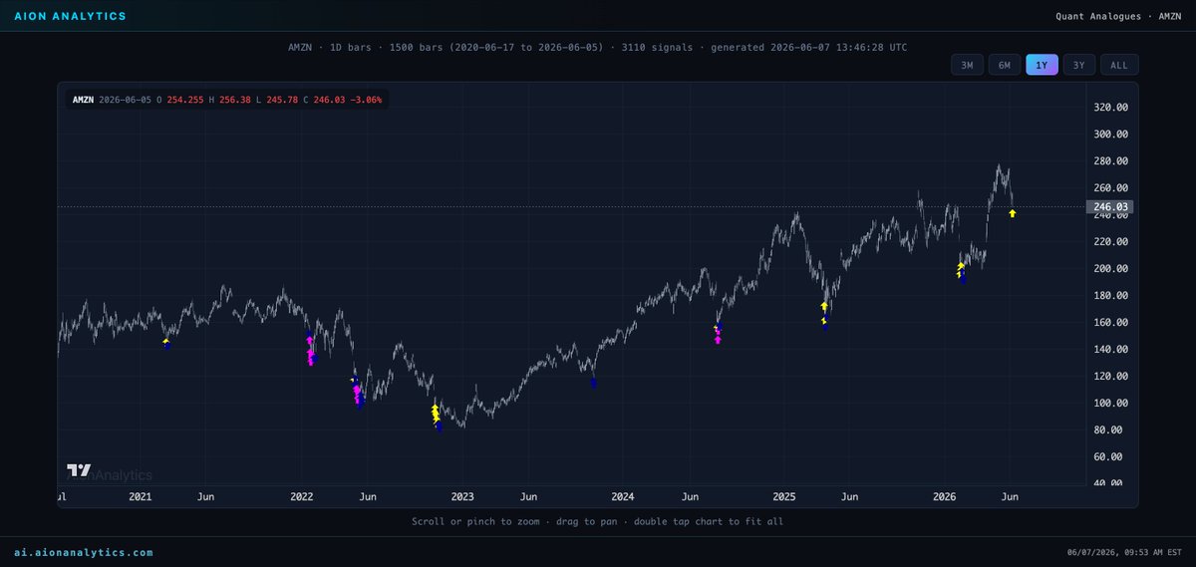Click the Quant Analogues · AMZN header text
This screenshot has height=567, width=1196.
[1119, 16]
